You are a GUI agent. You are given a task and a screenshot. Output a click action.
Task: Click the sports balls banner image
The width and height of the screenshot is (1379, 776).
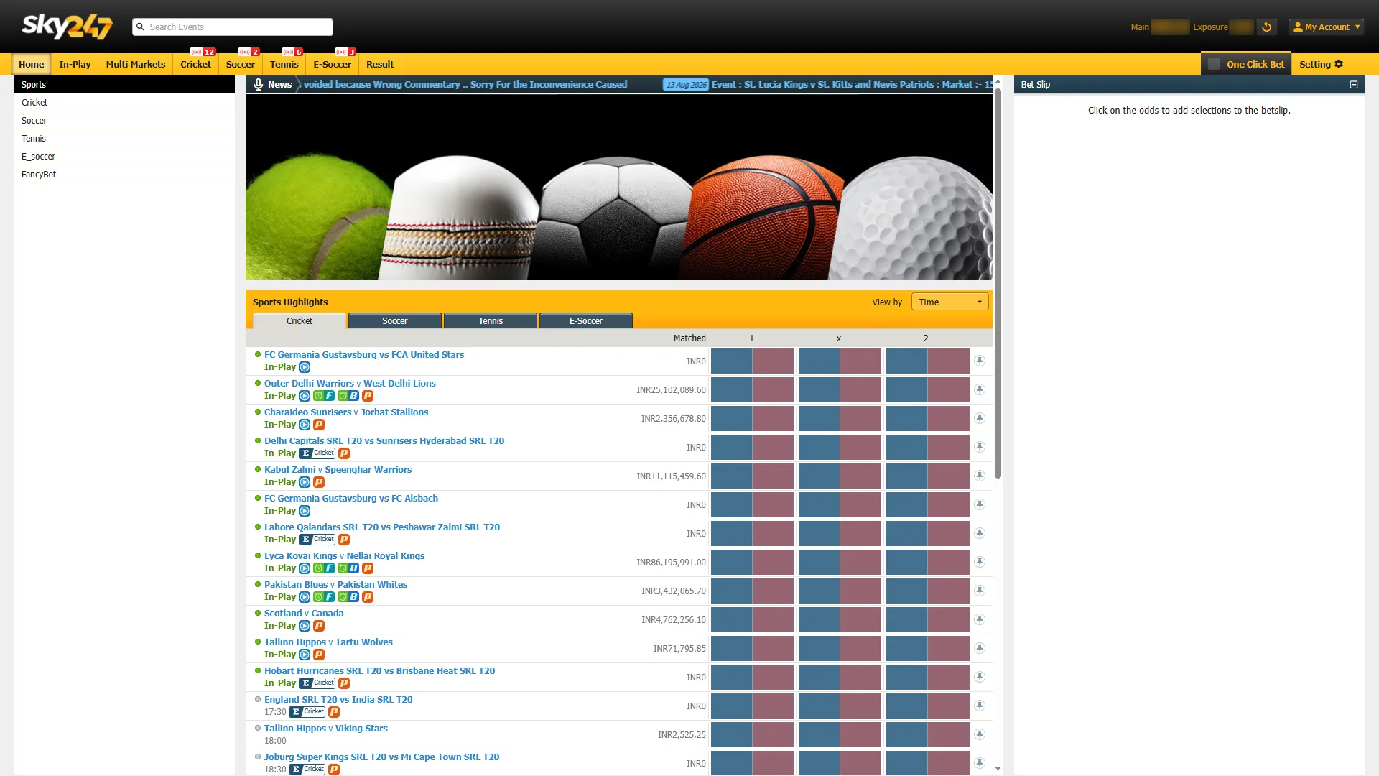coord(619,187)
